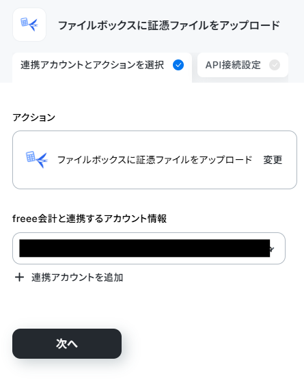Click the action name text inside the card

pos(154,160)
